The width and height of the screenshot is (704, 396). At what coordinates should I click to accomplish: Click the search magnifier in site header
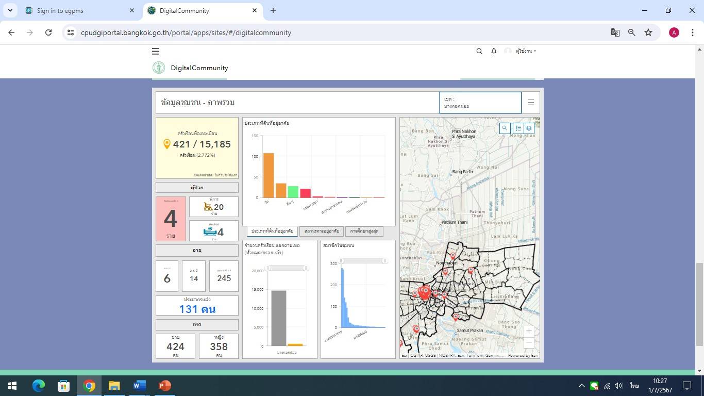479,51
